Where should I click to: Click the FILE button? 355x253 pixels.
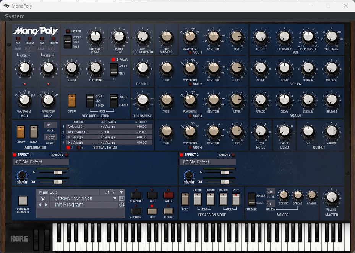[x=152, y=195]
